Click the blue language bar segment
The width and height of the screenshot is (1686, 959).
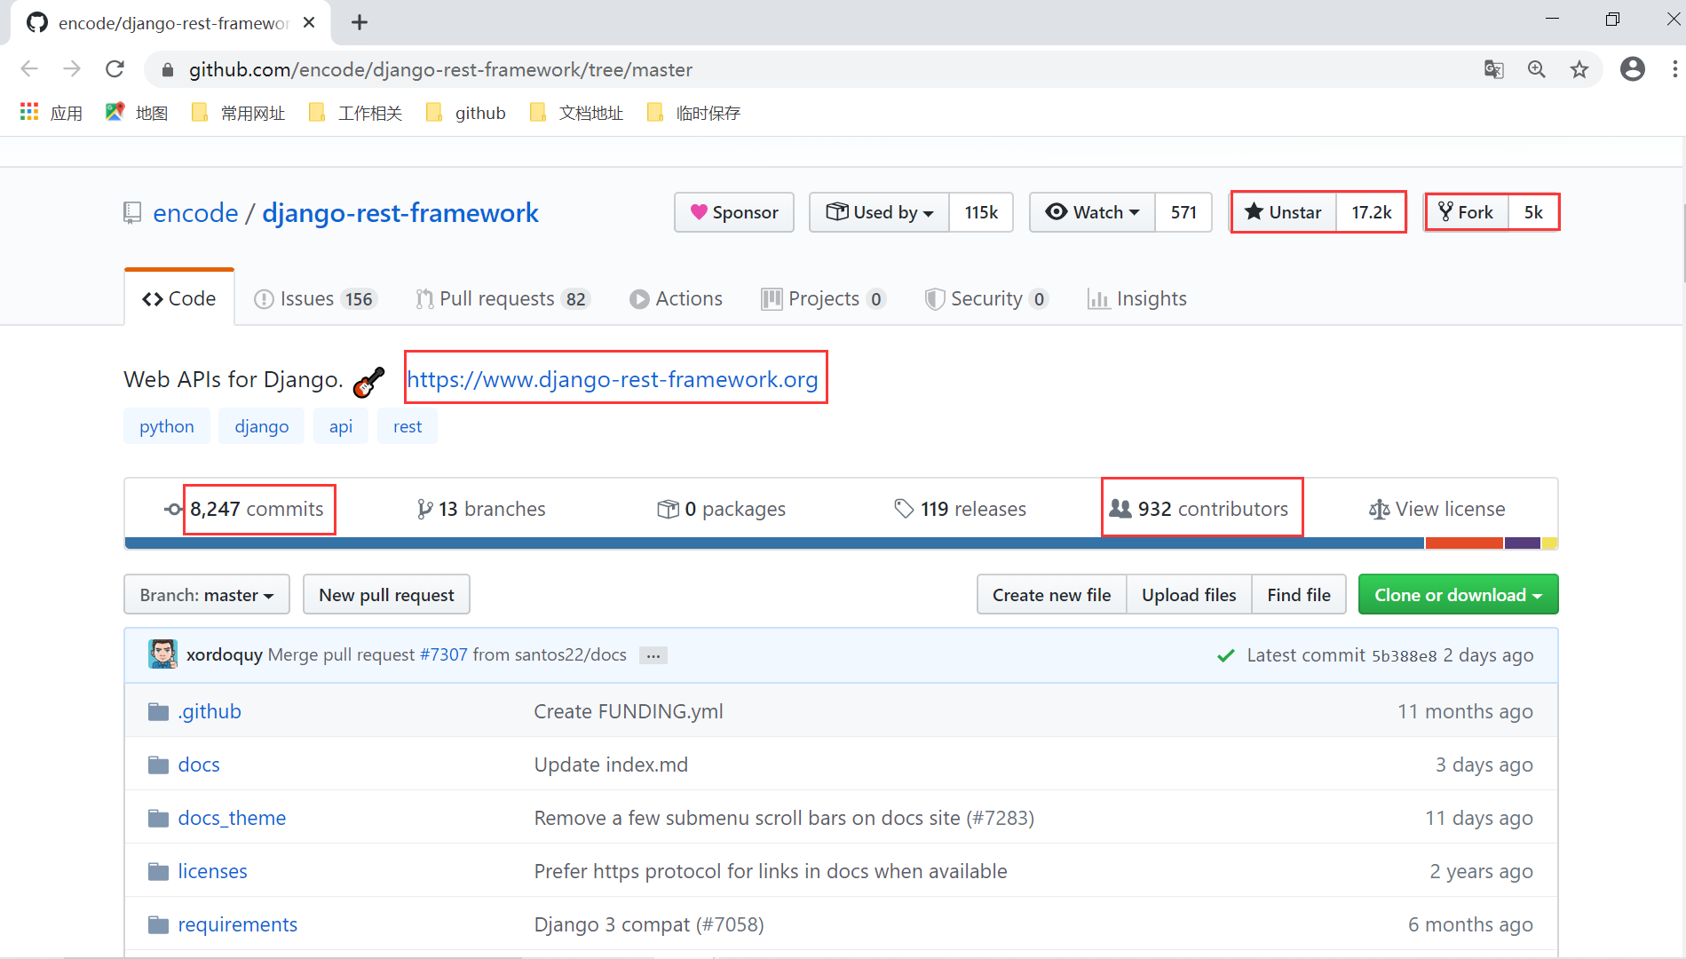click(775, 543)
